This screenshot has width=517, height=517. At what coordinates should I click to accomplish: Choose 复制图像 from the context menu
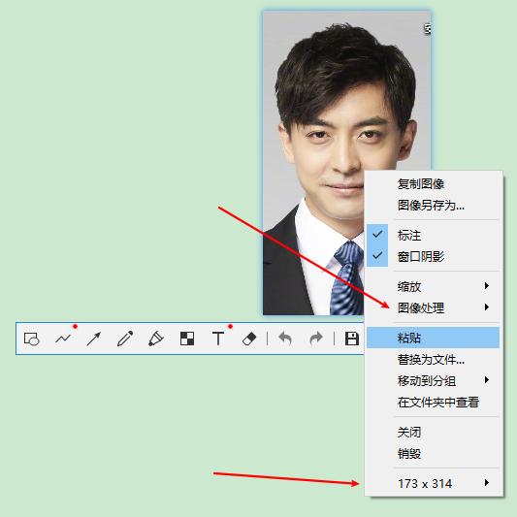tap(433, 183)
